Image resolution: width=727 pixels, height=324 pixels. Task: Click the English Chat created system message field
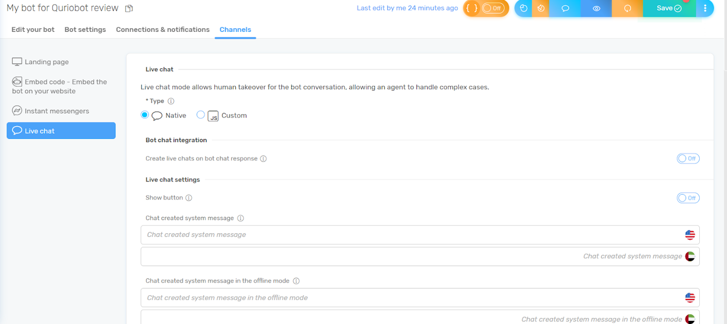(x=410, y=235)
